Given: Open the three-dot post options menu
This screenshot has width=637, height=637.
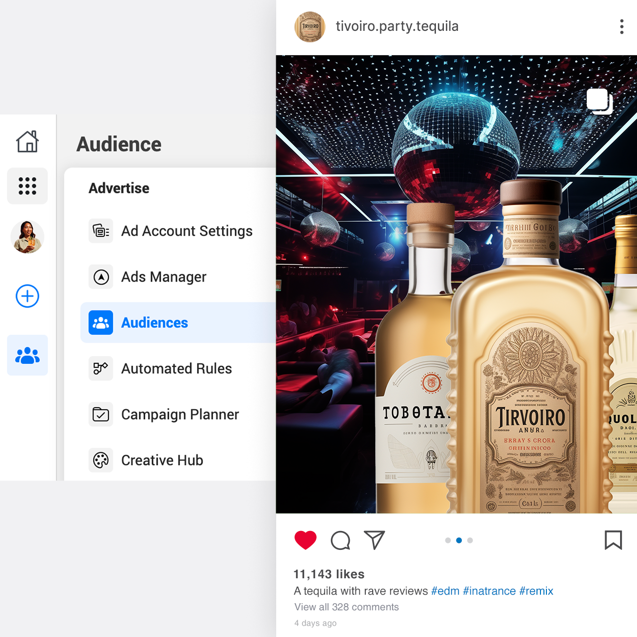Looking at the screenshot, I should [622, 27].
